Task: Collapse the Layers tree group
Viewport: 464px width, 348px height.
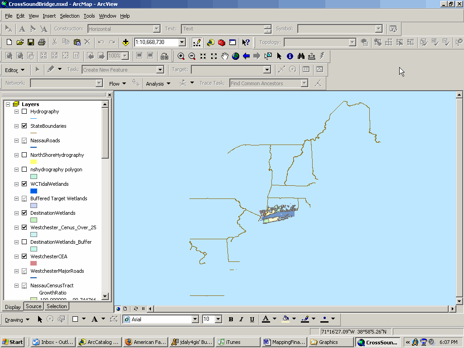Action: click(8, 104)
